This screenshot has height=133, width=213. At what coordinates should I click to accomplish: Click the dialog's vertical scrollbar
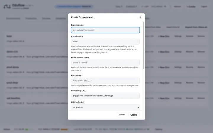[x=144, y=46]
